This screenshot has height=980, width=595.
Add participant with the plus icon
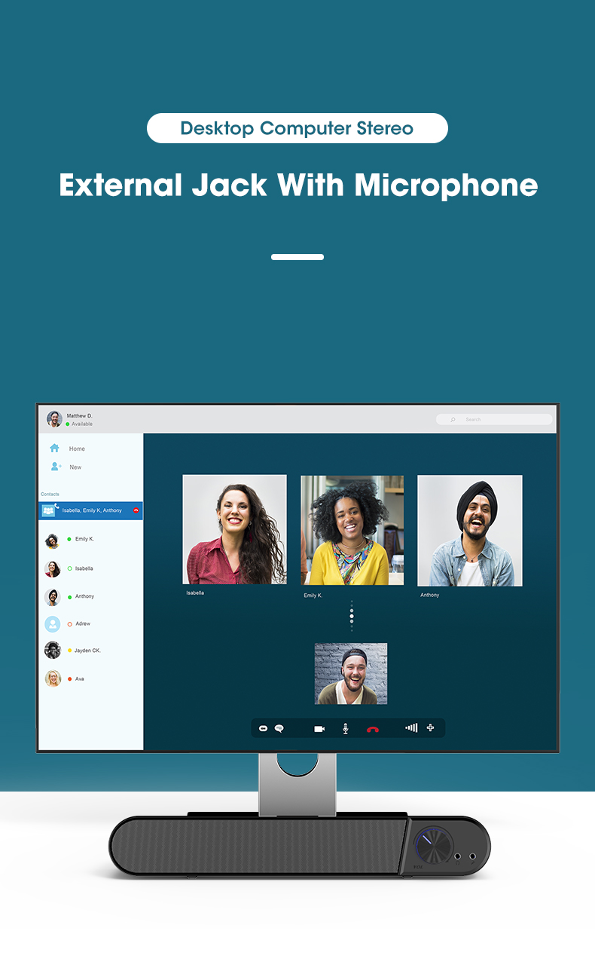pos(430,728)
